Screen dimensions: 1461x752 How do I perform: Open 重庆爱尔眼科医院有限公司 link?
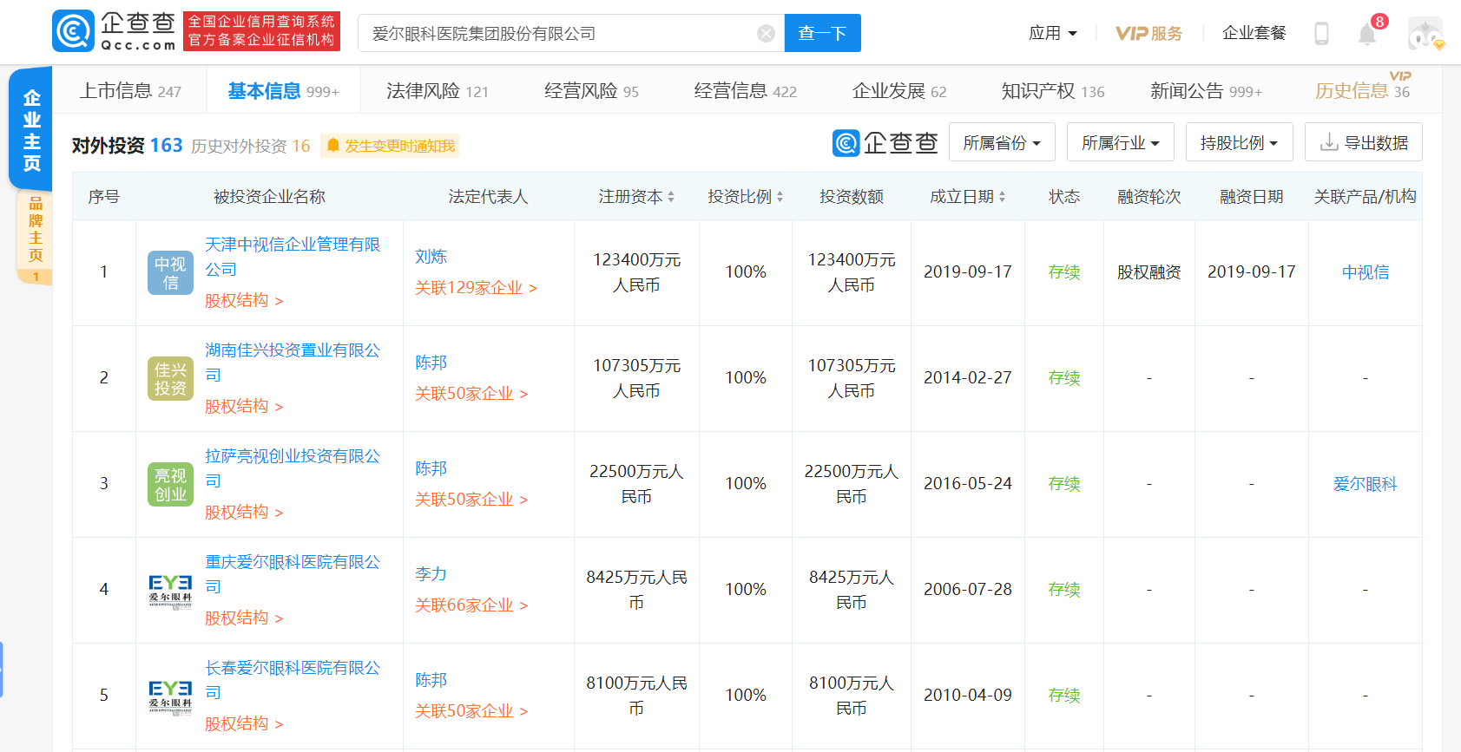tap(293, 574)
